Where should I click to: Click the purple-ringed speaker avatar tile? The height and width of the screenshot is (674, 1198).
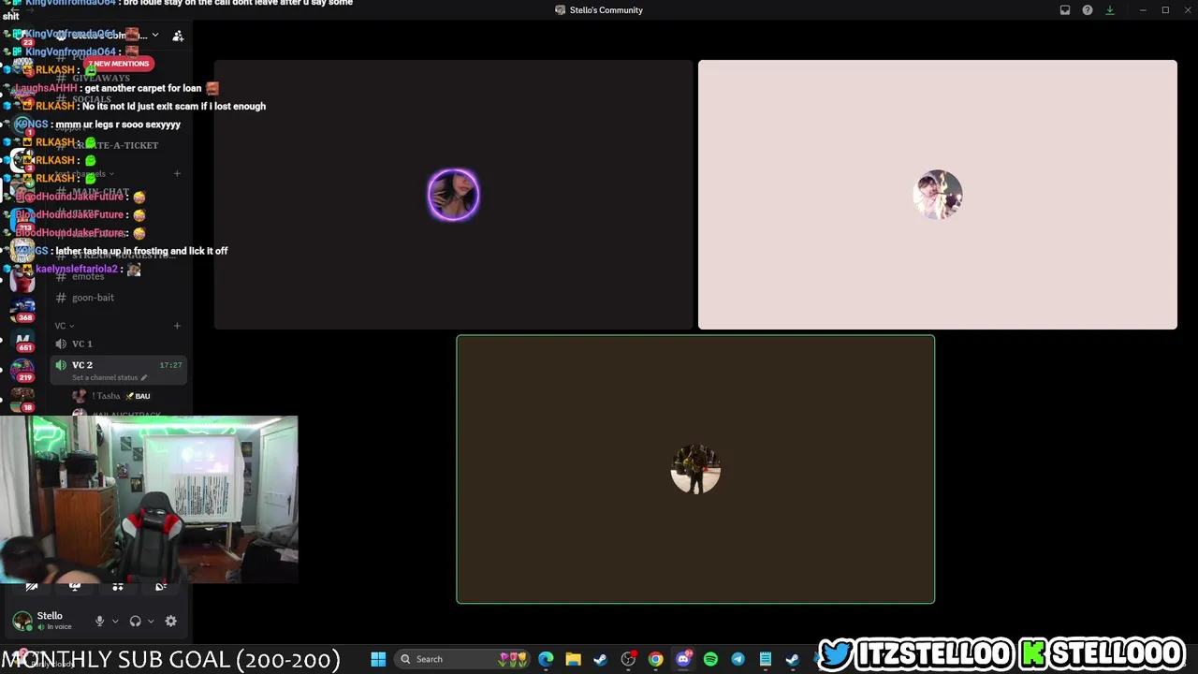point(453,195)
